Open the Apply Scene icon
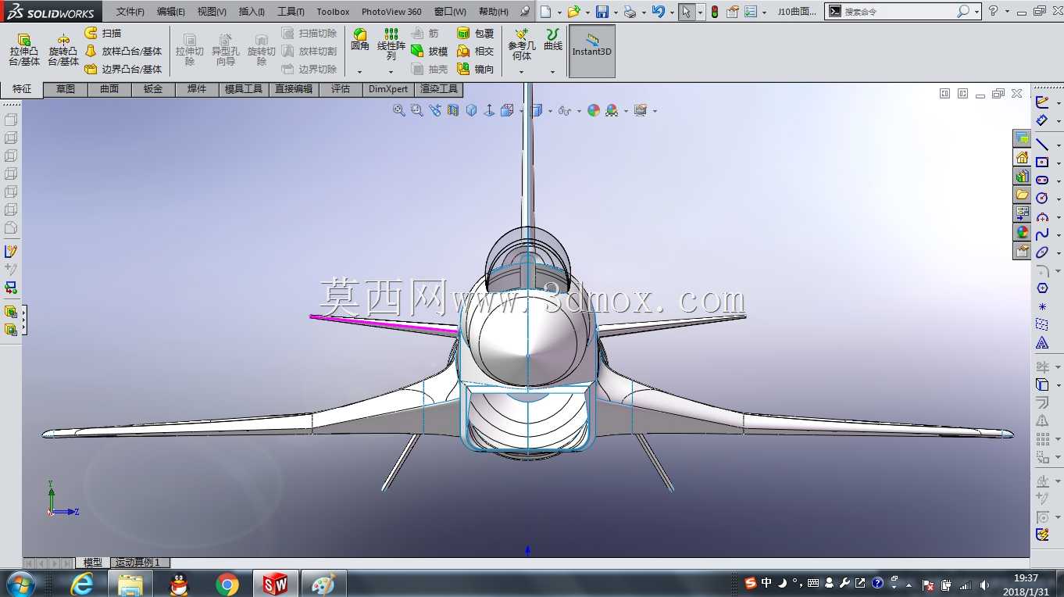Viewport: 1064px width, 597px height. coord(612,111)
